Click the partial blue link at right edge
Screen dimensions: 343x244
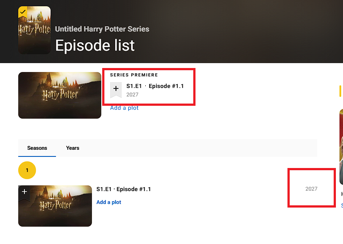tap(342, 205)
